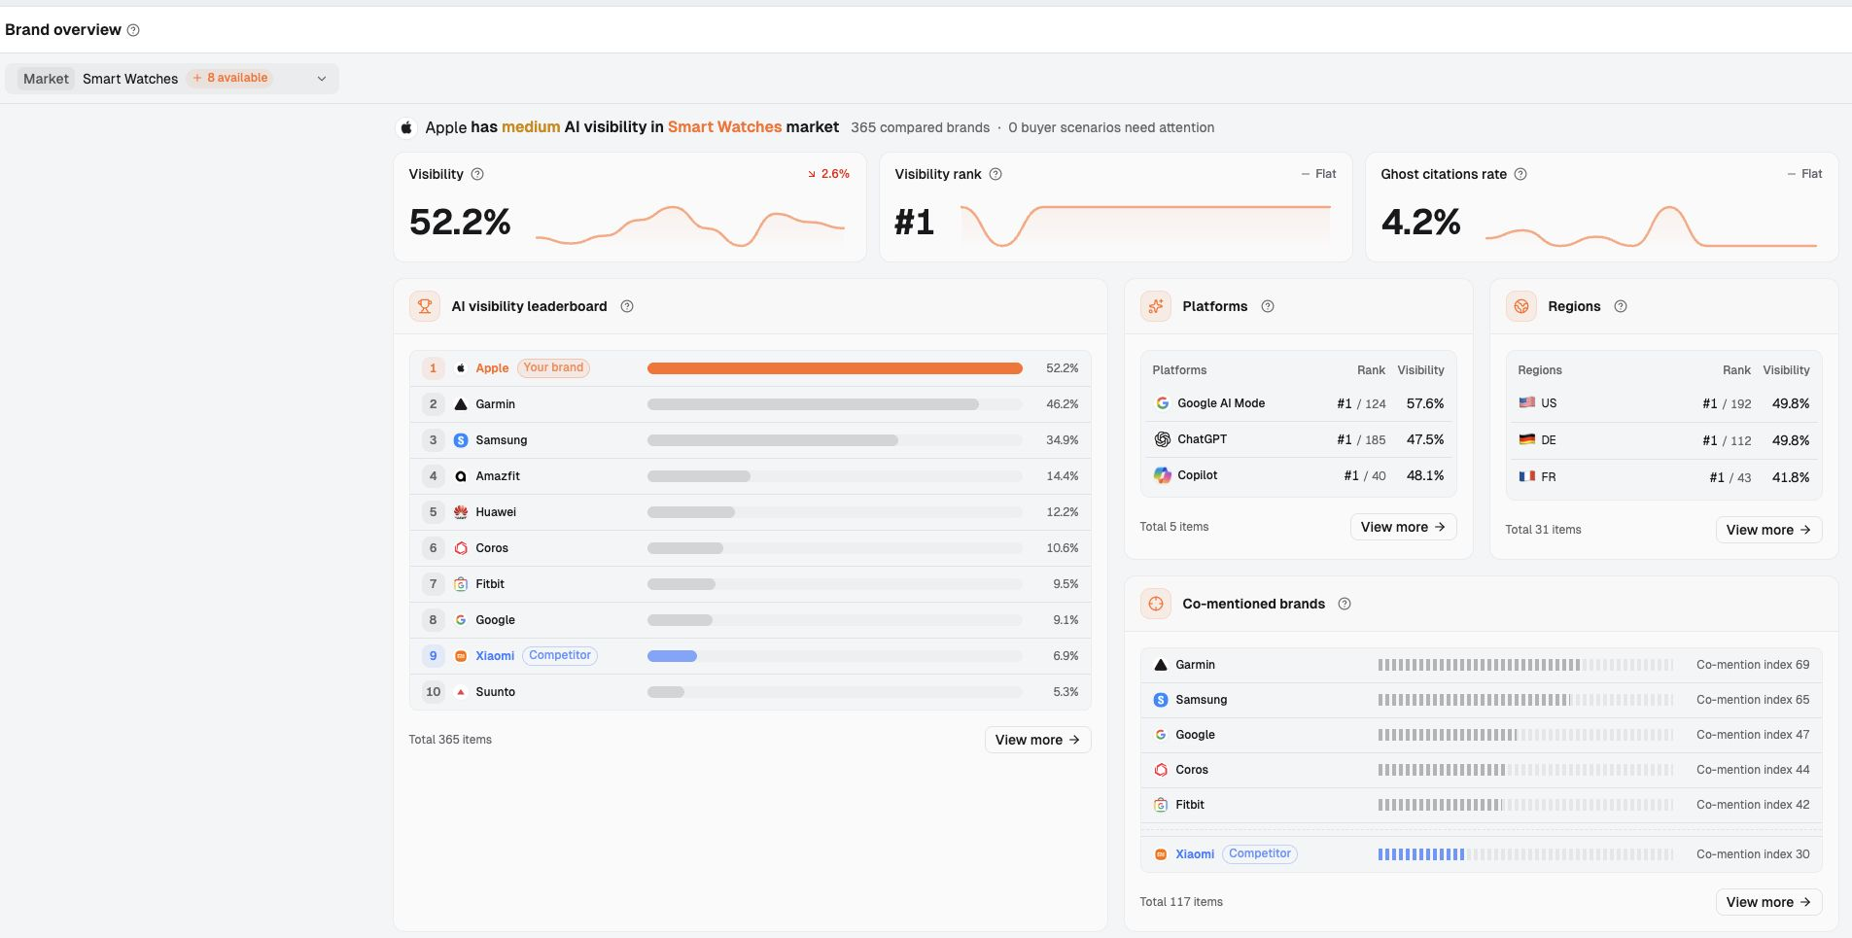Open the Visibility metric info icon

477,174
